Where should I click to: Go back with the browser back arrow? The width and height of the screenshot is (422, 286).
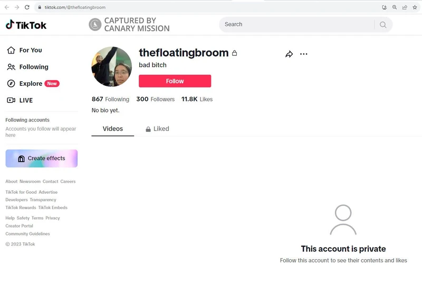[x=7, y=7]
